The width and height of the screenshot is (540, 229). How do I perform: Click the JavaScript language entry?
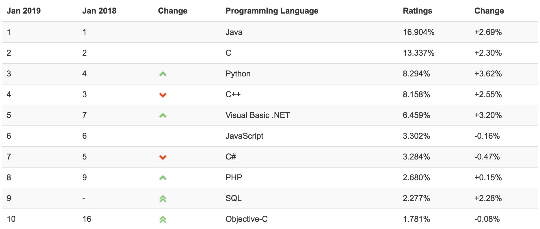pyautogui.click(x=244, y=136)
